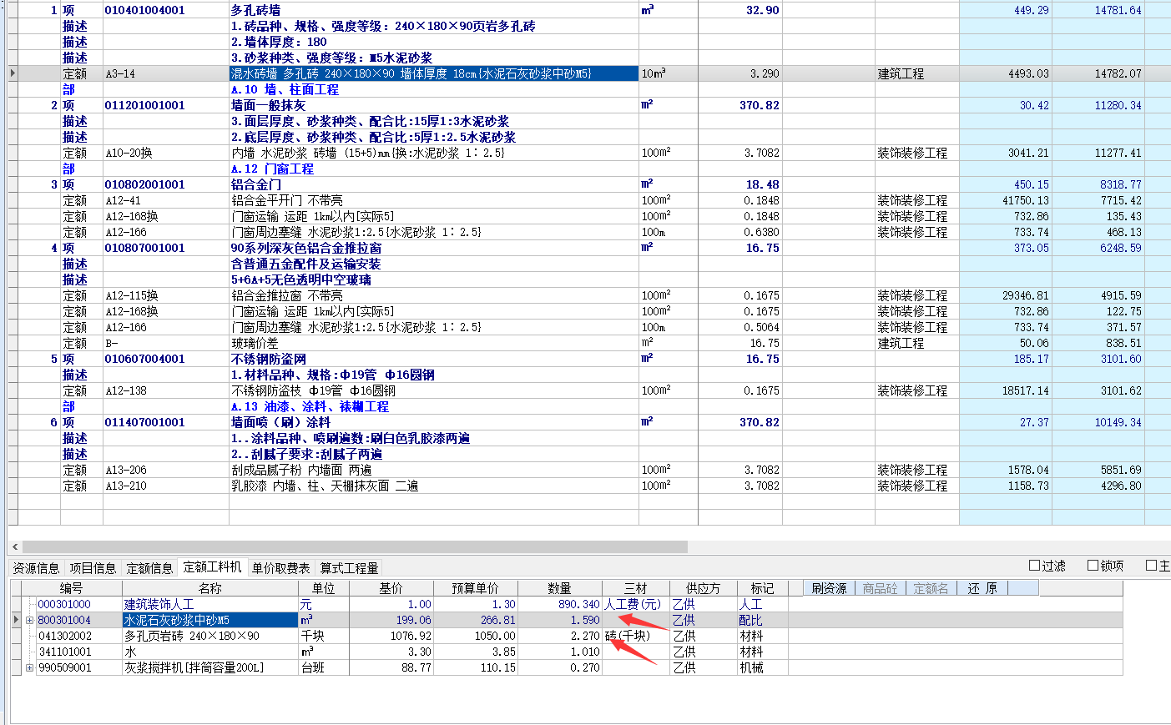Click the unit price value 41750.13

click(1025, 200)
